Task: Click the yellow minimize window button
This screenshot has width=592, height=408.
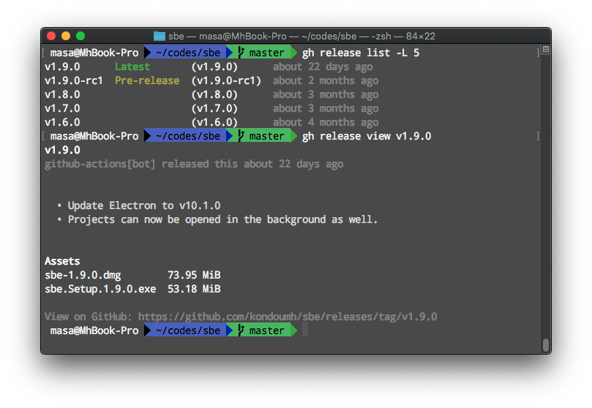Action: pos(66,36)
